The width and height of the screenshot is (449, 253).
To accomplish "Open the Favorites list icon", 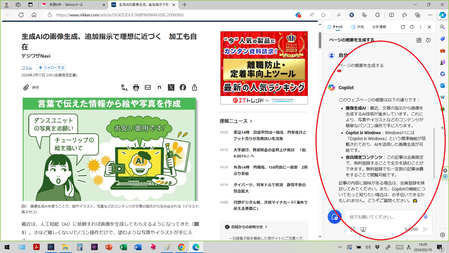I will tap(404, 15).
